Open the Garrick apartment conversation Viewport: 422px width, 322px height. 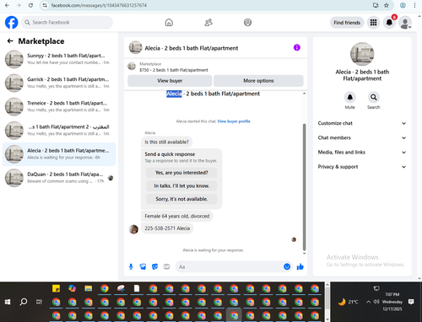click(x=59, y=83)
